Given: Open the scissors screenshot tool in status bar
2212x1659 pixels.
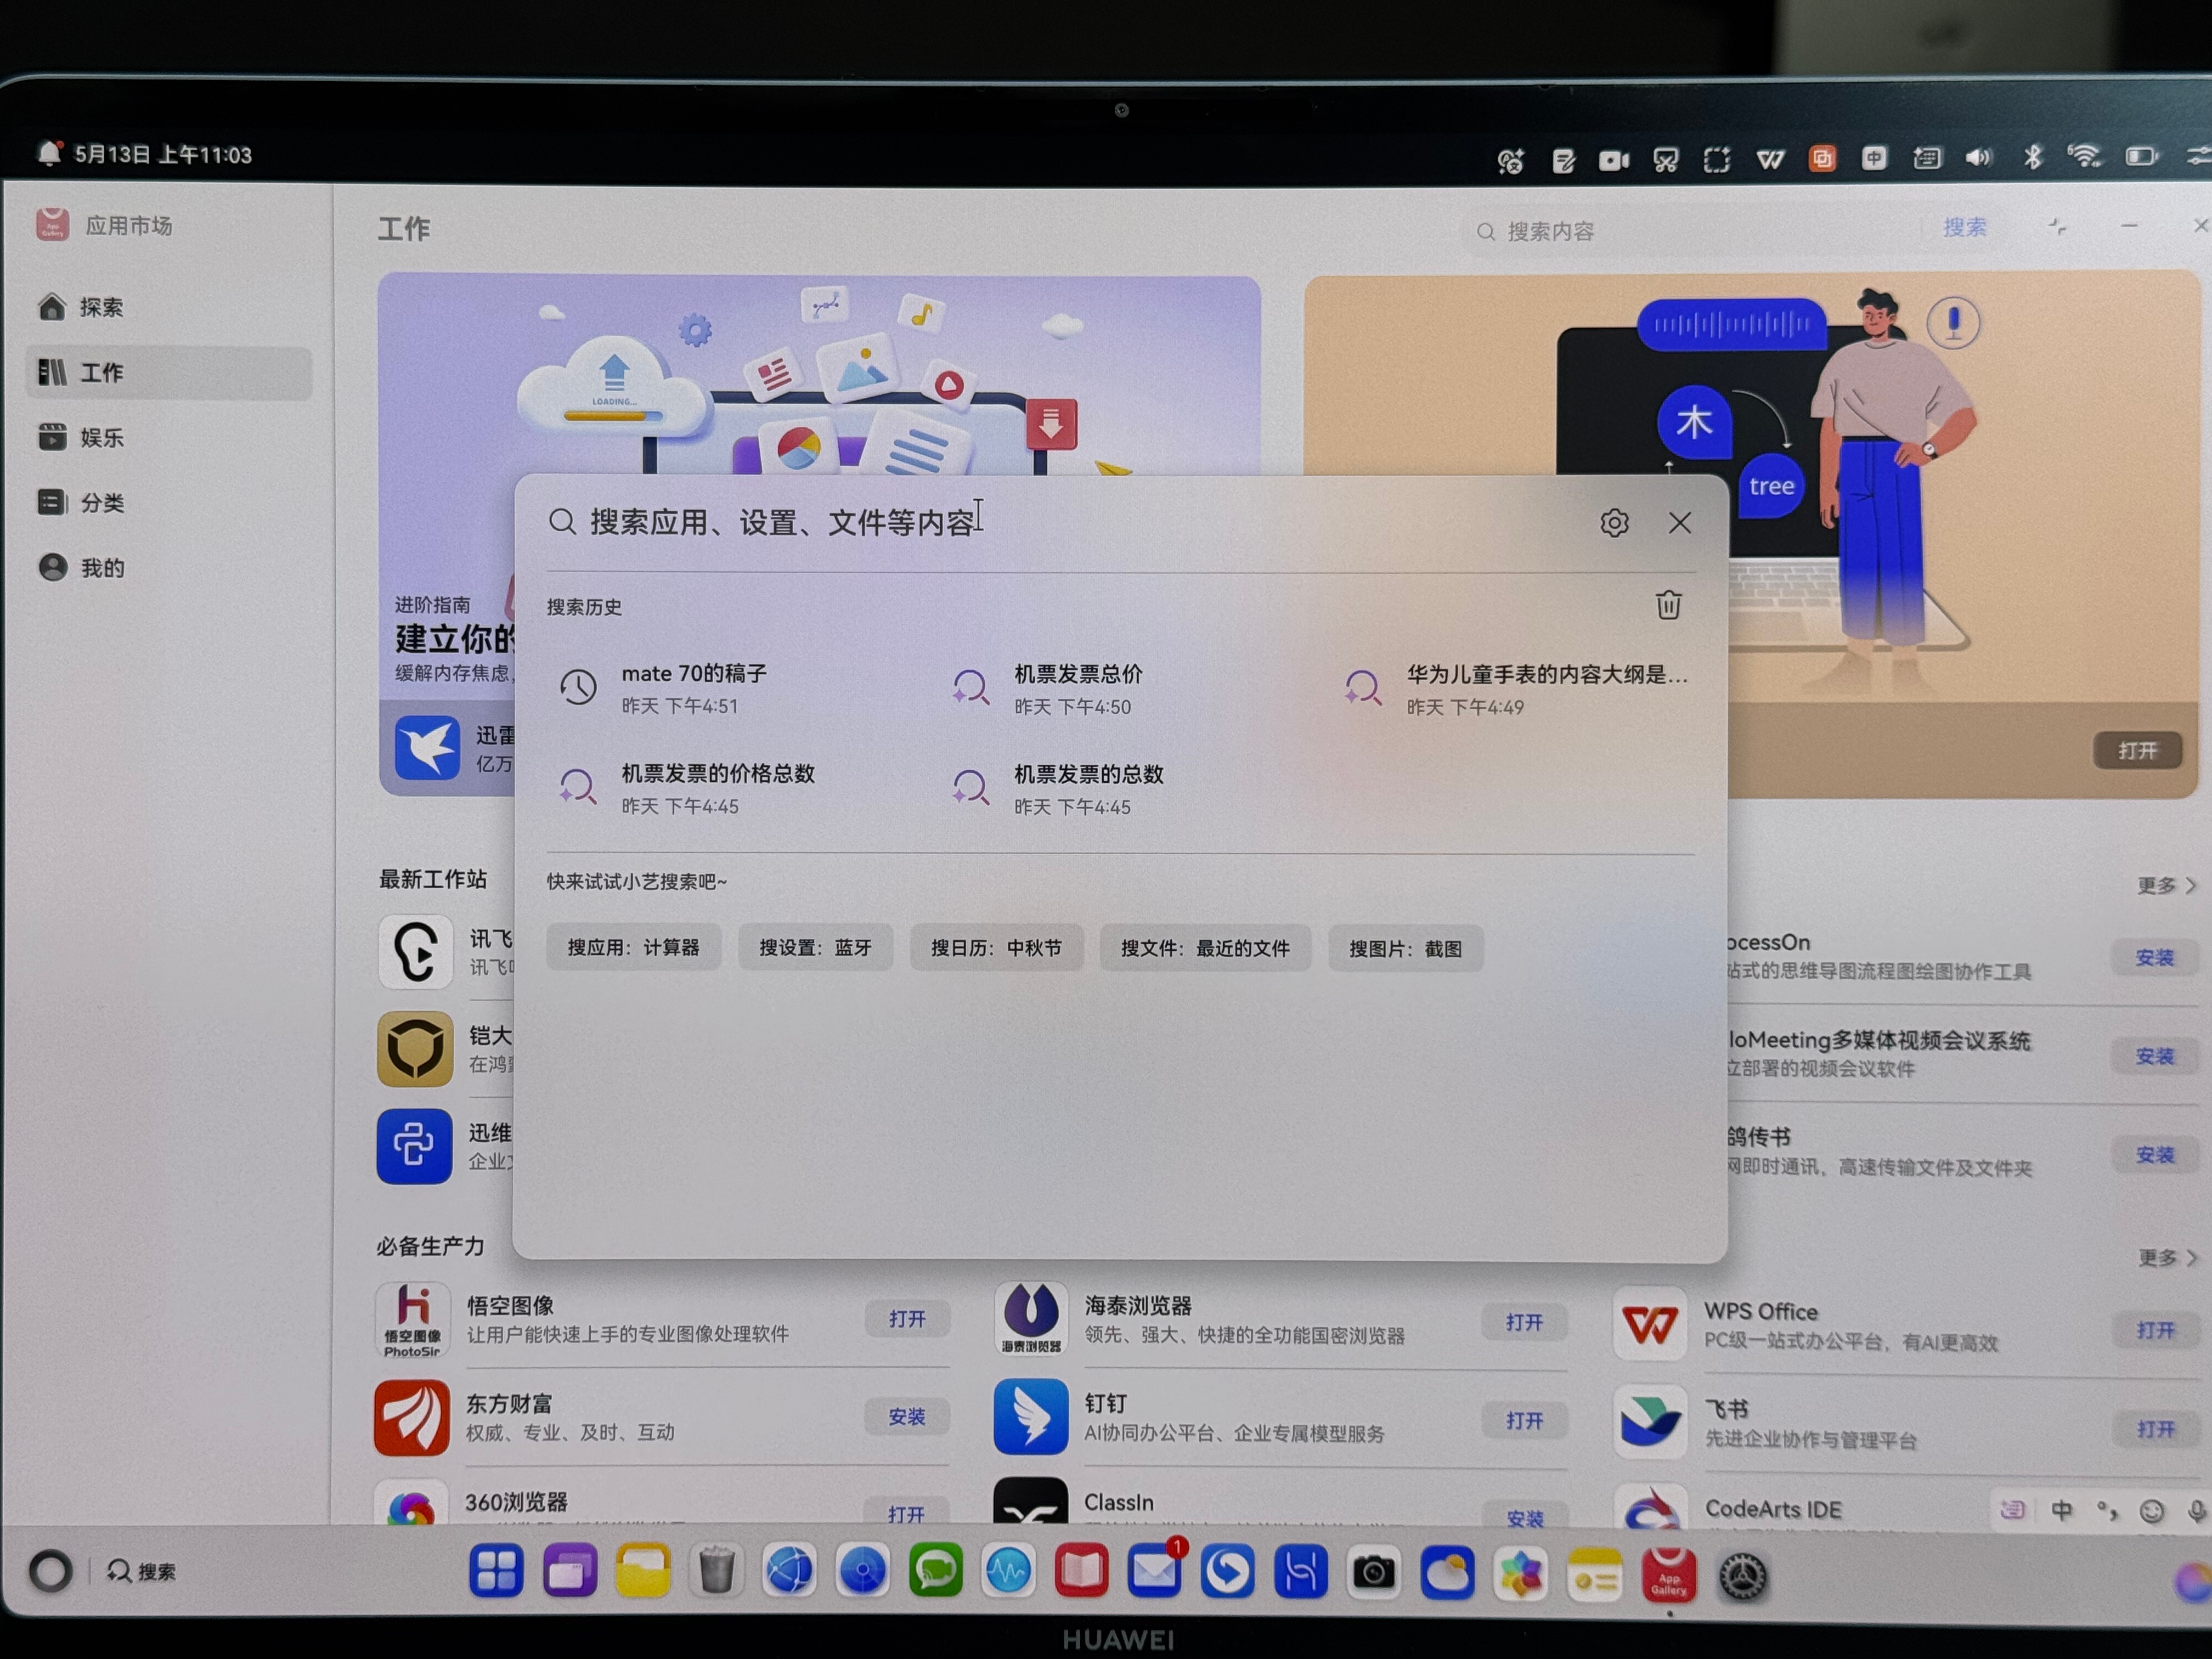Looking at the screenshot, I should [1665, 160].
